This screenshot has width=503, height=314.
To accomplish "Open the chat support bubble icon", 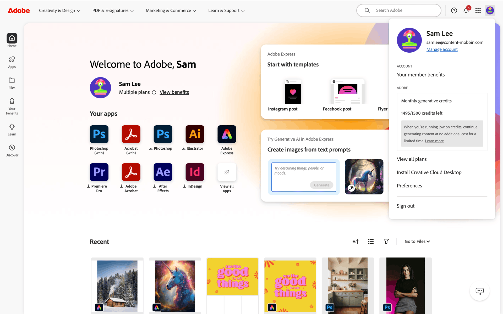I will click(480, 291).
